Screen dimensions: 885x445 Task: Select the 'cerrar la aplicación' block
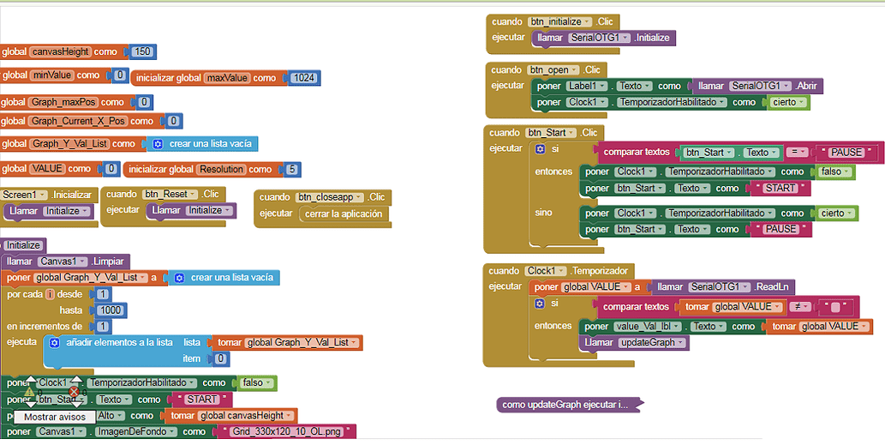[344, 213]
